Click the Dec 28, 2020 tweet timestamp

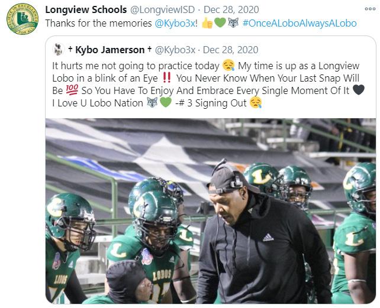[231, 10]
